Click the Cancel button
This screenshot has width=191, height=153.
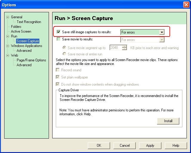point(124,146)
